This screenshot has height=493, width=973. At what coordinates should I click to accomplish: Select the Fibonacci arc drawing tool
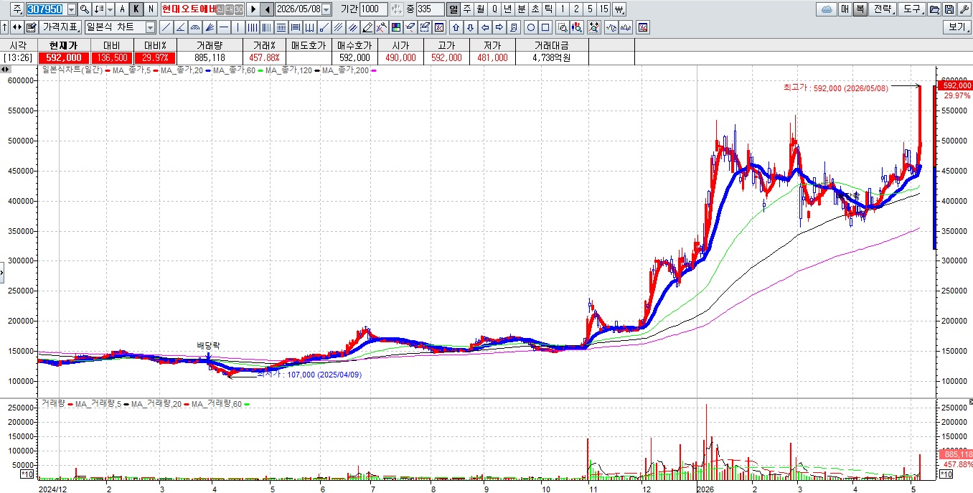(194, 27)
